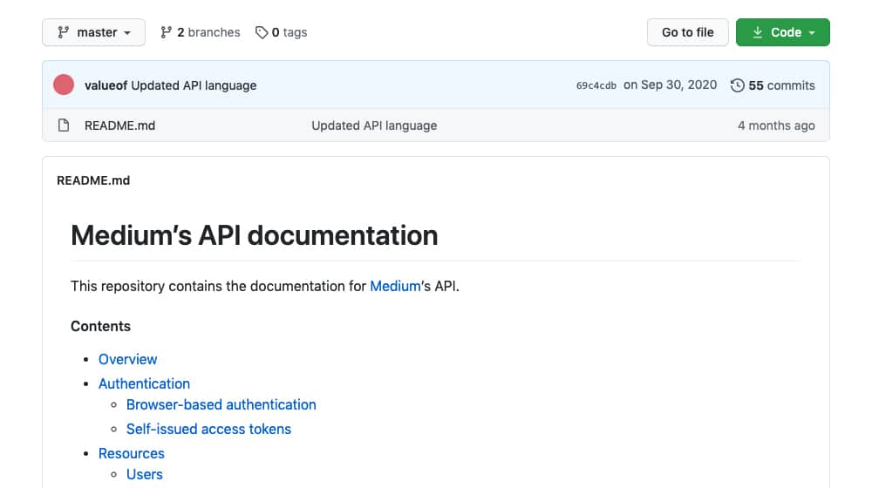Click the Contents heading

click(x=100, y=326)
